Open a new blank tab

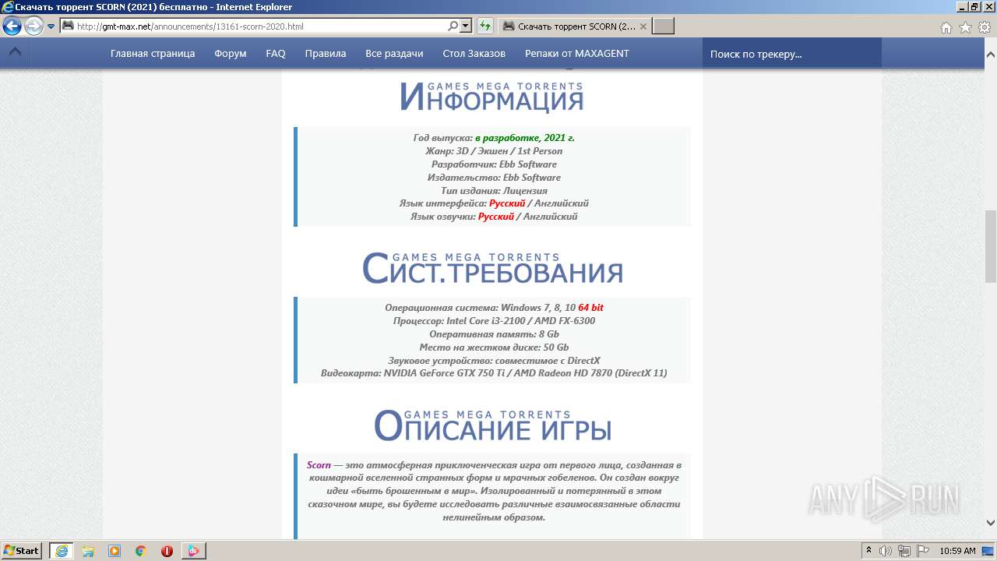663,26
